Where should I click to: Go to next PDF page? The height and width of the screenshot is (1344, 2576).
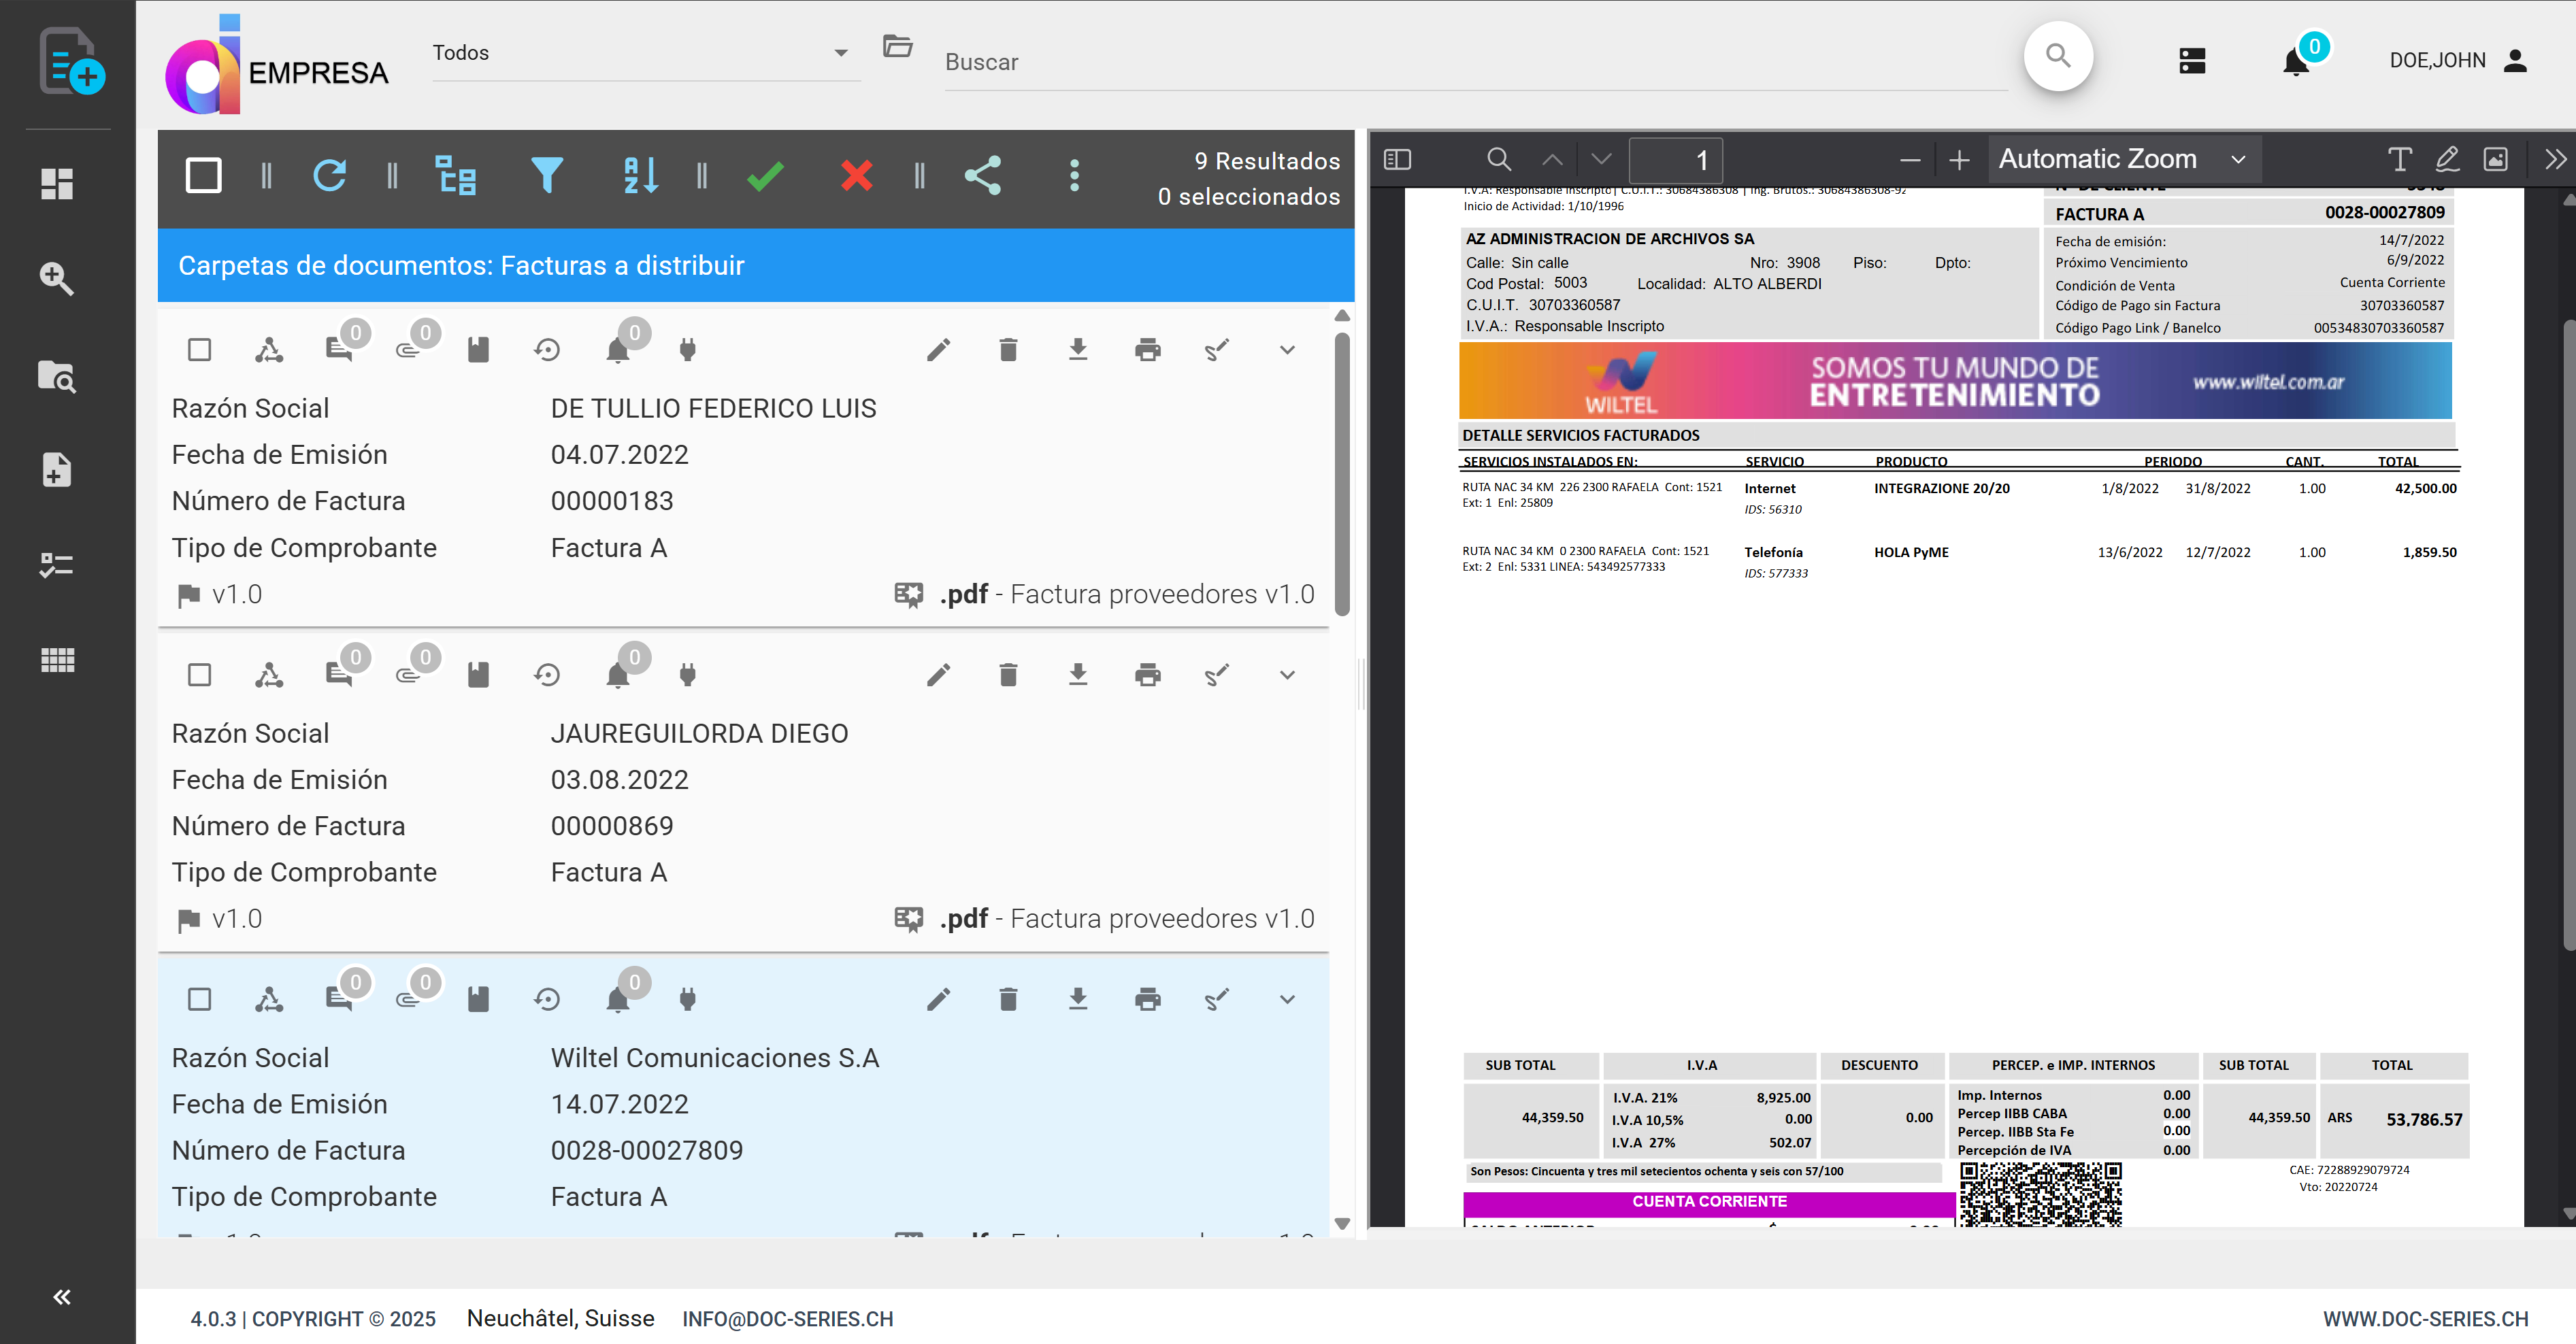pos(1602,159)
